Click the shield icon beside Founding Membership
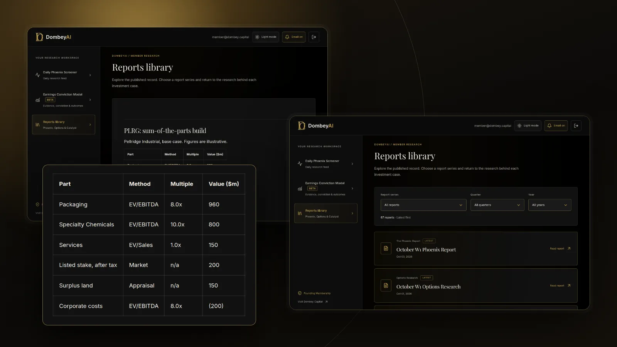 pos(300,293)
